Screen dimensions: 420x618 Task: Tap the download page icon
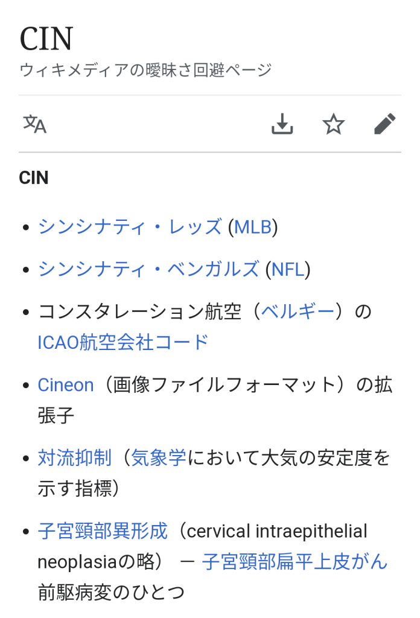(282, 124)
